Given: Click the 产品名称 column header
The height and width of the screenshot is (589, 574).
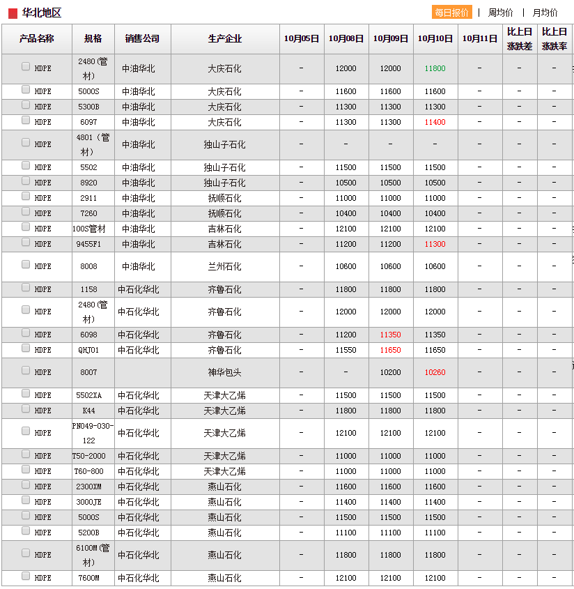Looking at the screenshot, I should click(x=37, y=39).
